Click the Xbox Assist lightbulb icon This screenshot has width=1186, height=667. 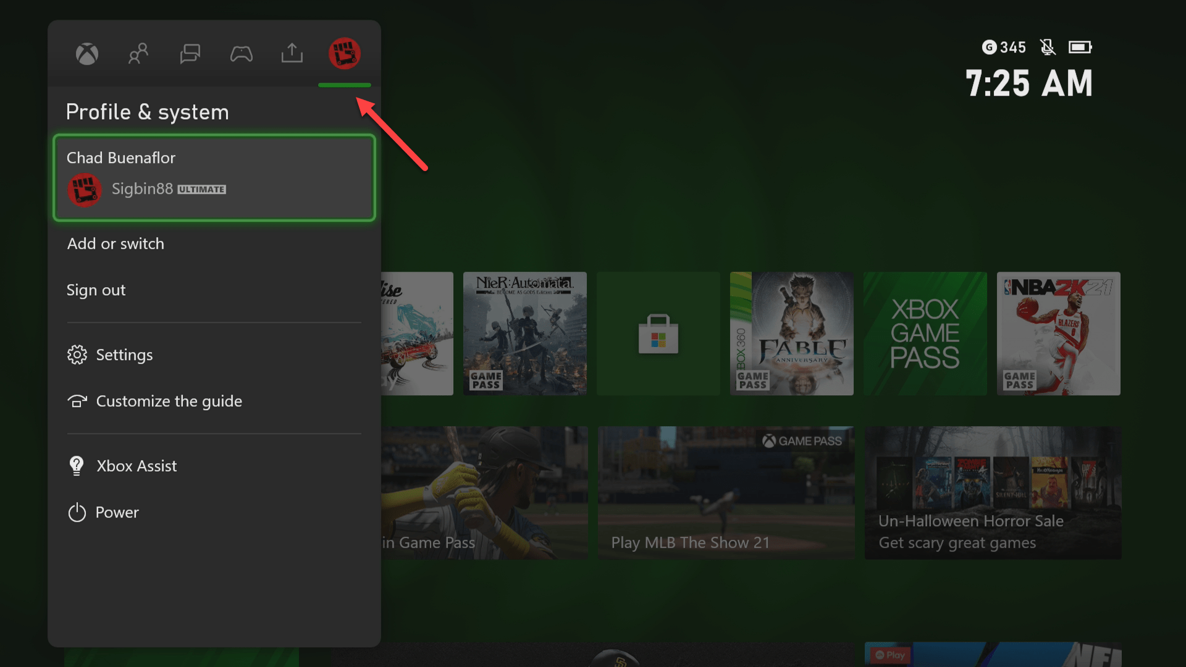click(76, 466)
